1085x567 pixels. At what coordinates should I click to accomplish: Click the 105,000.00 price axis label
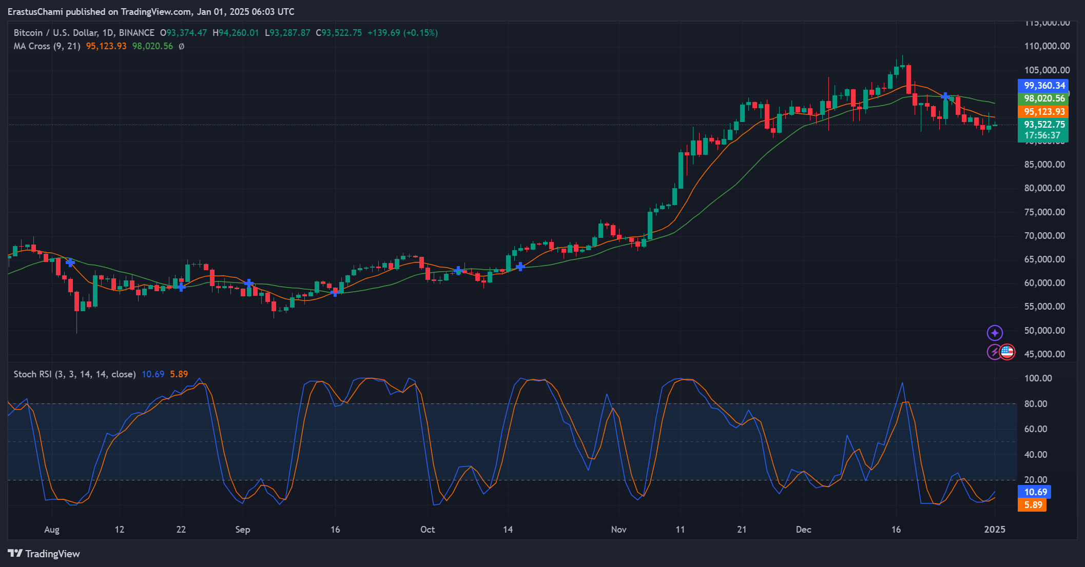(1047, 70)
